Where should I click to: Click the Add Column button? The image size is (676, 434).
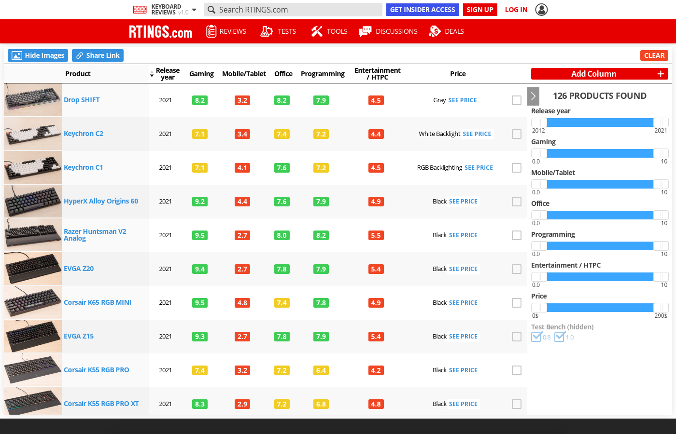click(600, 74)
